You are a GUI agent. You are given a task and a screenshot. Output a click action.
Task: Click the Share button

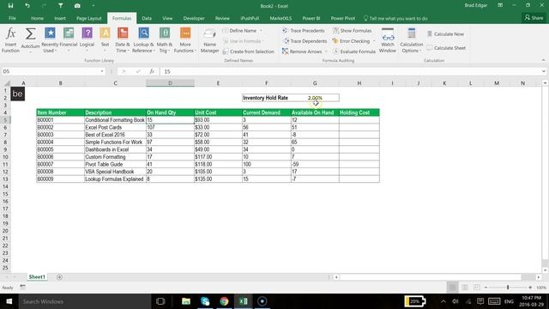(x=534, y=17)
